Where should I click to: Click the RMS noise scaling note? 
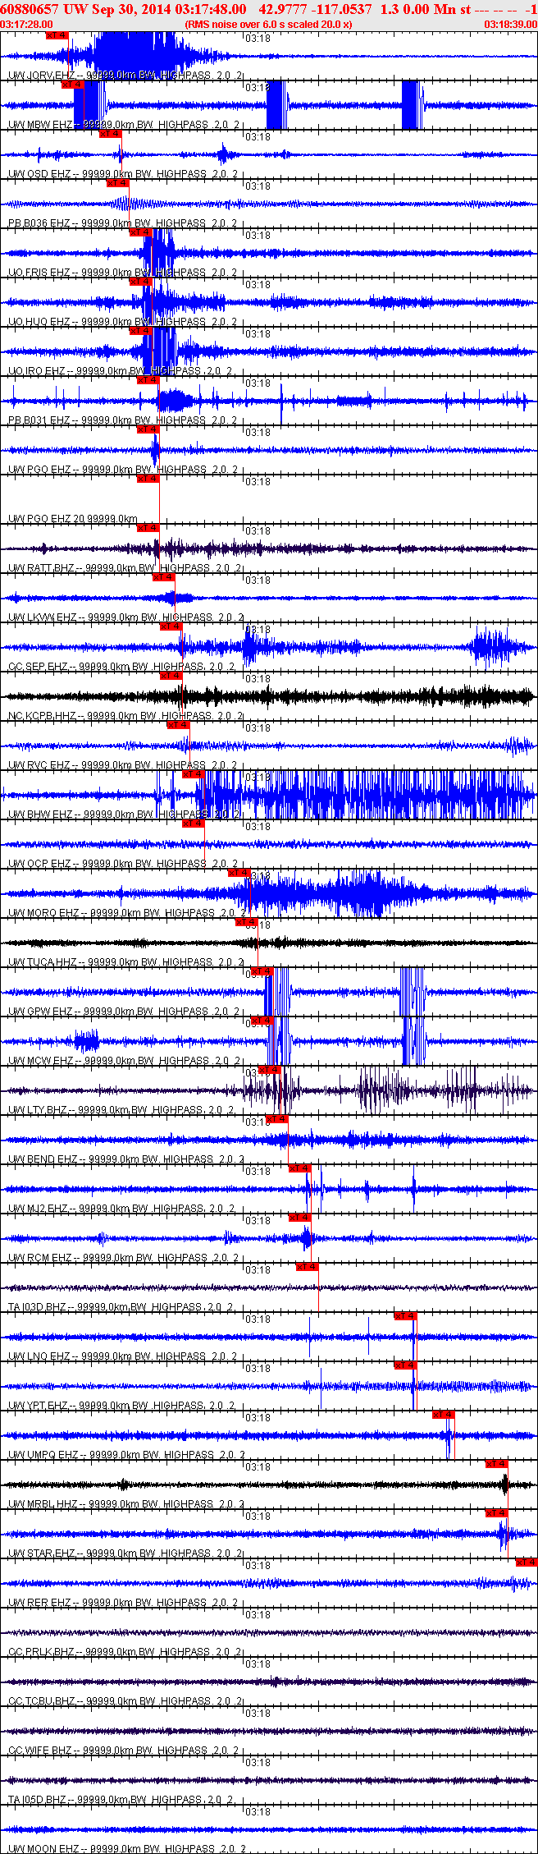269,25
